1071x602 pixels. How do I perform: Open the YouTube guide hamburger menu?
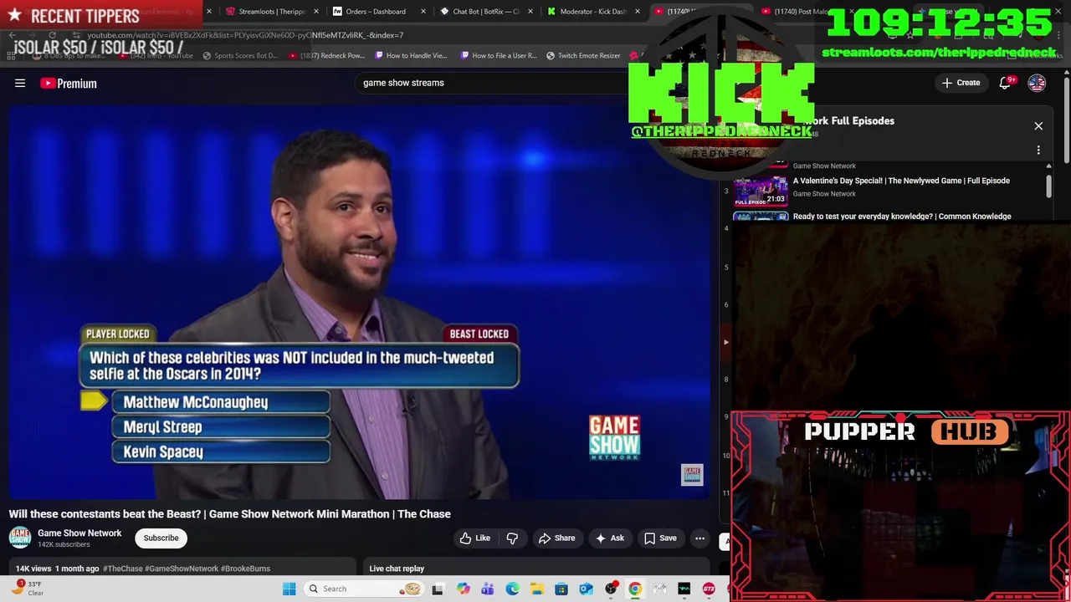click(20, 83)
